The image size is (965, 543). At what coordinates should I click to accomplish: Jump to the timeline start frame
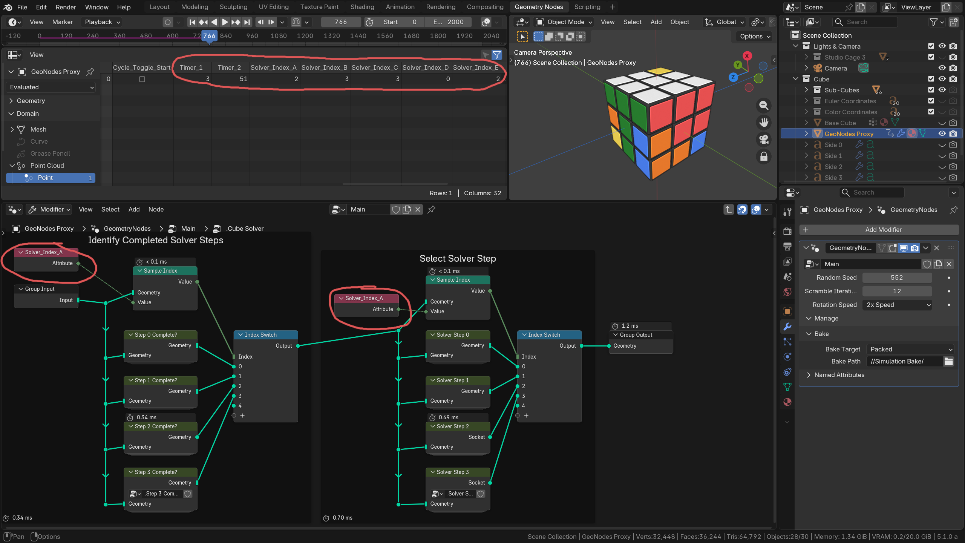click(x=192, y=22)
